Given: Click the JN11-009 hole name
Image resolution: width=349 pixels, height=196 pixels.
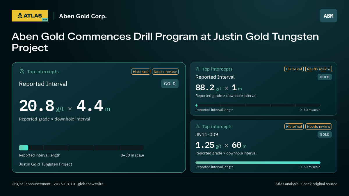Looking at the screenshot, I should point(207,134).
